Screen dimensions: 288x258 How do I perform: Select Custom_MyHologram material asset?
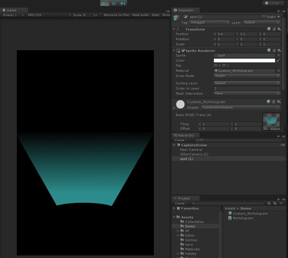tap(250, 214)
